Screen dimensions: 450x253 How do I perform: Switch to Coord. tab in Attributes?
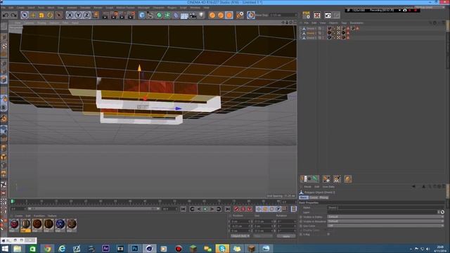coord(314,197)
